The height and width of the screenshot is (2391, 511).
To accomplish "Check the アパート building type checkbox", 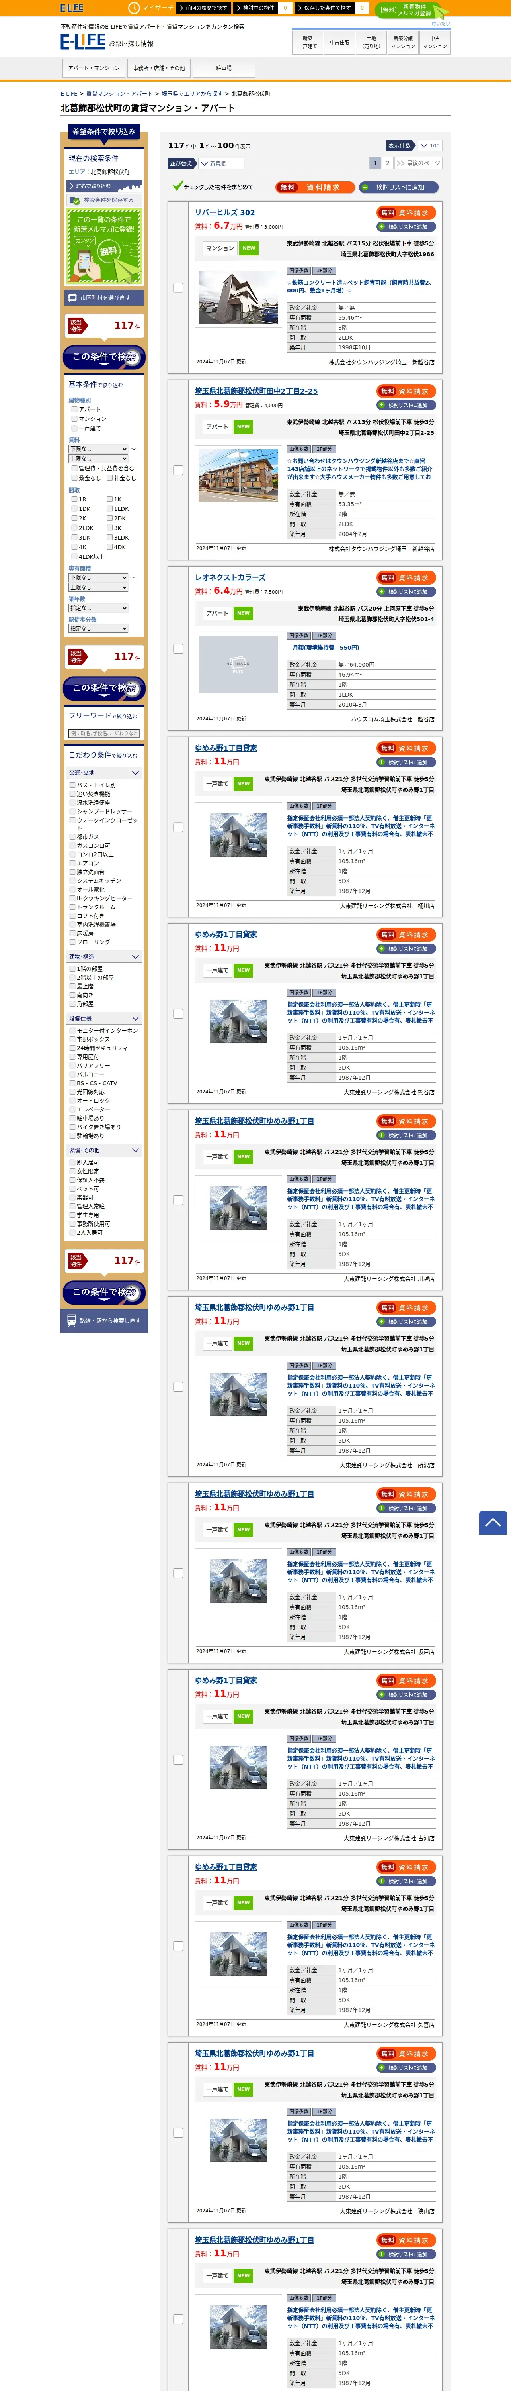I will (x=74, y=409).
